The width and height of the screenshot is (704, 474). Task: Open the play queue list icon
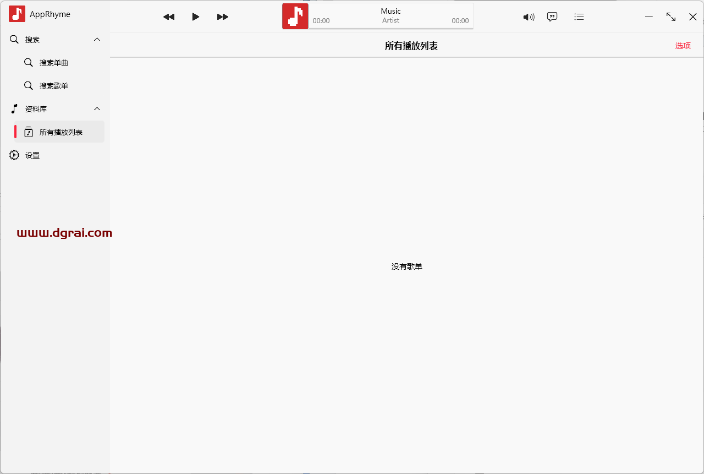579,17
